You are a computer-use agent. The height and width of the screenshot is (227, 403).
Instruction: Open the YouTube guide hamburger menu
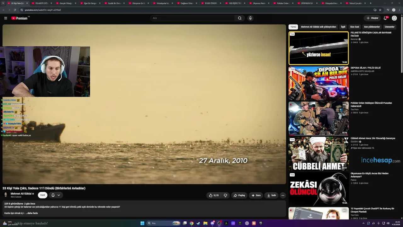pyautogui.click(x=6, y=18)
